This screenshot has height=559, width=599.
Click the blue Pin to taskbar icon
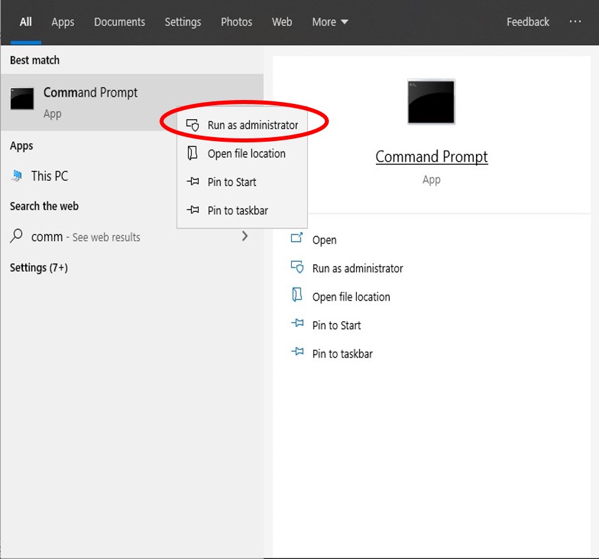tap(297, 352)
